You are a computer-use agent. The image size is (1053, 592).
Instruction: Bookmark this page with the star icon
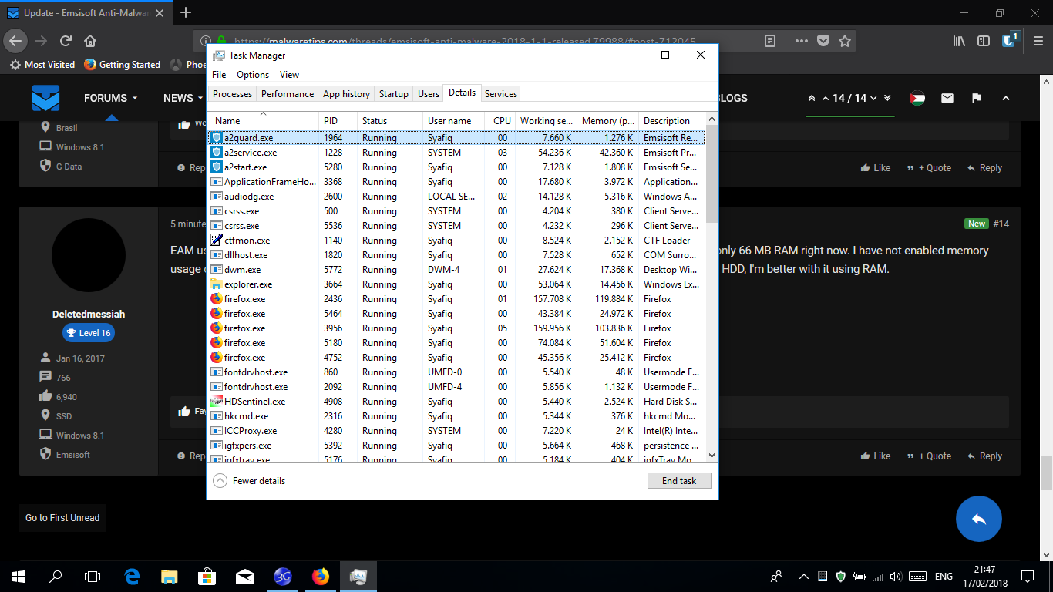845,41
